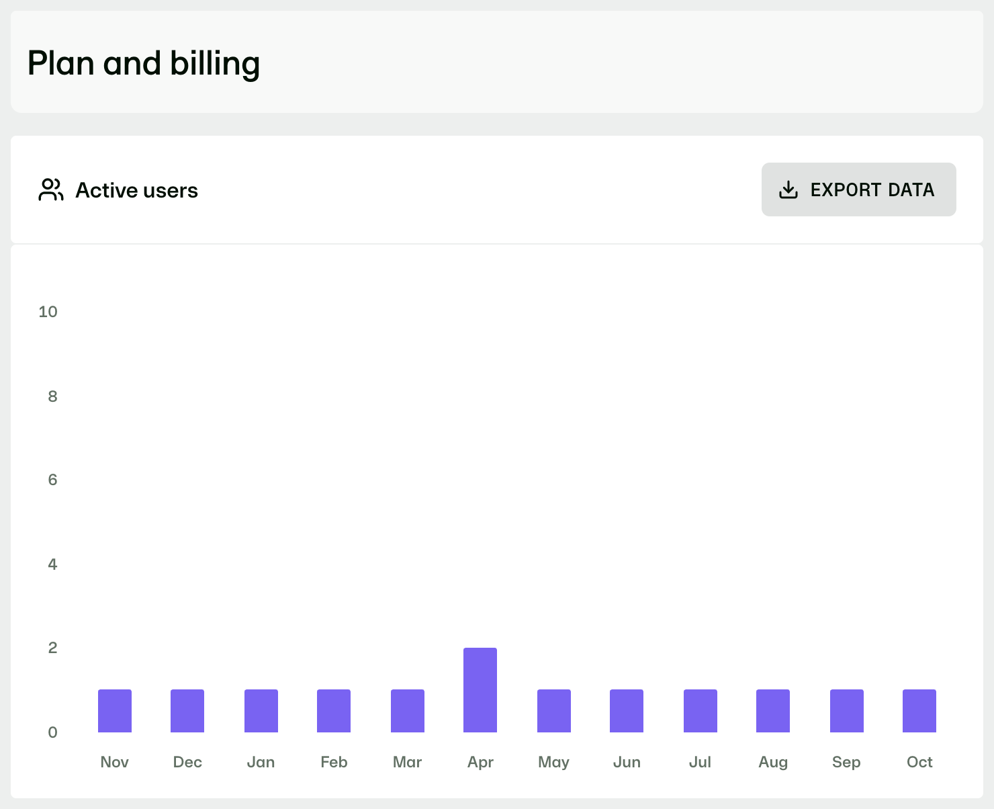
Task: Click the 'Feb' month axis label
Action: click(x=334, y=762)
